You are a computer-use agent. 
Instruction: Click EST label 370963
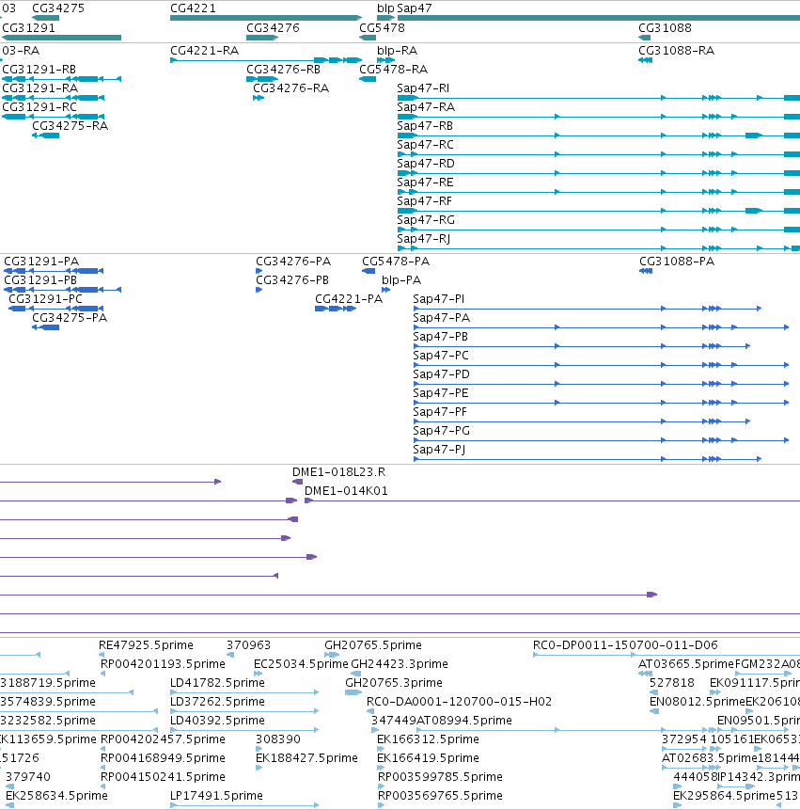click(248, 645)
